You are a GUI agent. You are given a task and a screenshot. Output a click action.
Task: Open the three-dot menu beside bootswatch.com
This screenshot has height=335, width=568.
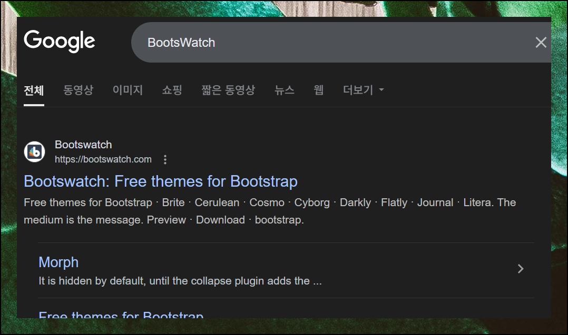point(165,159)
